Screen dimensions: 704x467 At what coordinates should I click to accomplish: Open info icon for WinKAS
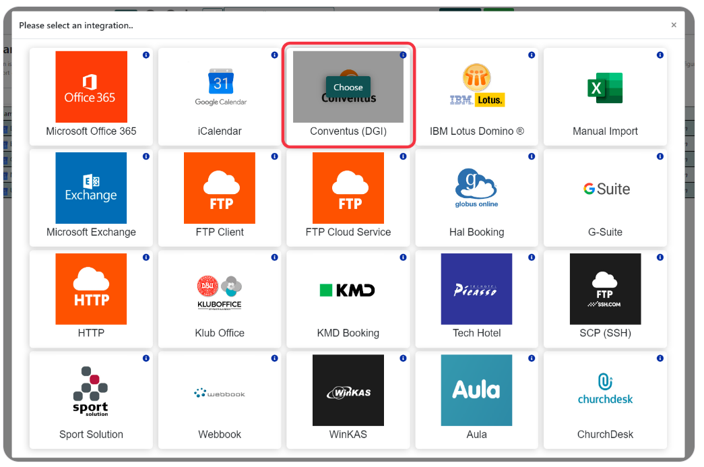tap(403, 359)
